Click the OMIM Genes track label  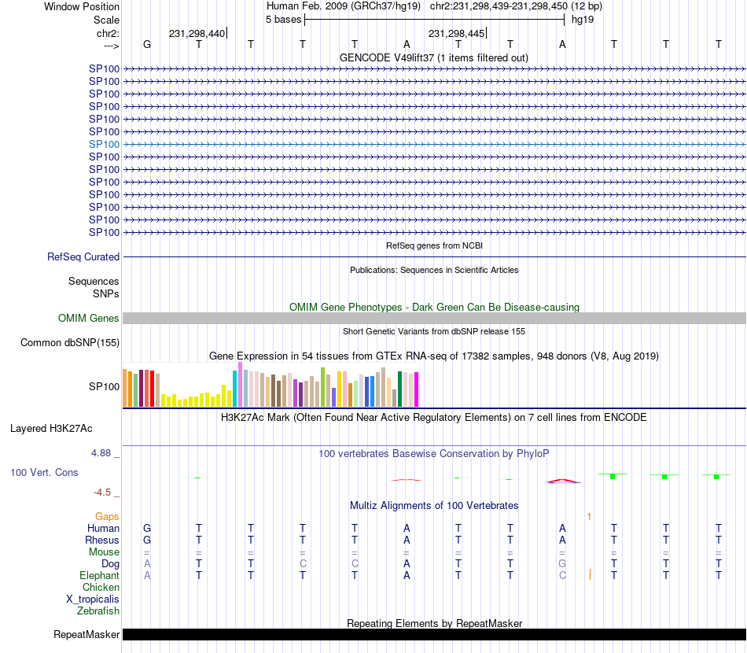click(88, 318)
